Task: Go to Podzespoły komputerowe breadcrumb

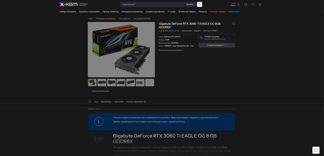Action: coord(106,18)
